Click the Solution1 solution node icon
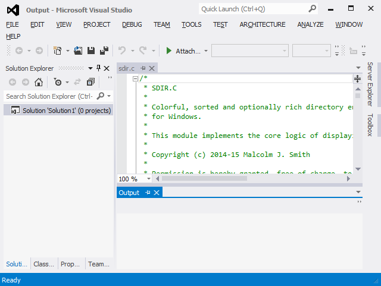The image size is (381, 286). [15, 110]
